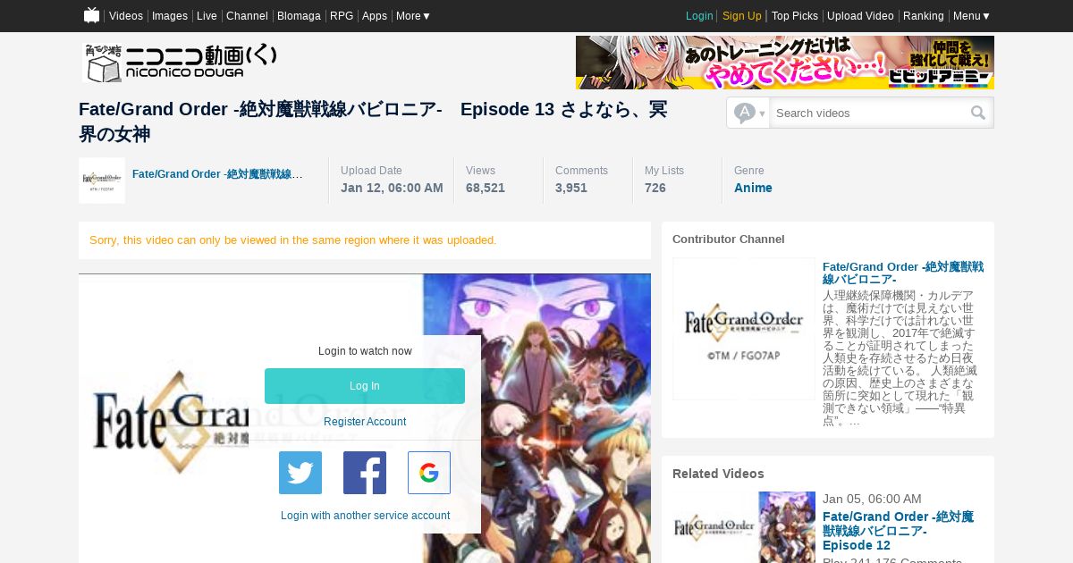
Task: Open the Episode 12 related video title
Action: [x=898, y=531]
